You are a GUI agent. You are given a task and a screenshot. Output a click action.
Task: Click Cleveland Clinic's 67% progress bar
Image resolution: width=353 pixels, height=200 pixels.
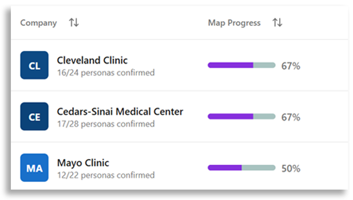(x=242, y=65)
